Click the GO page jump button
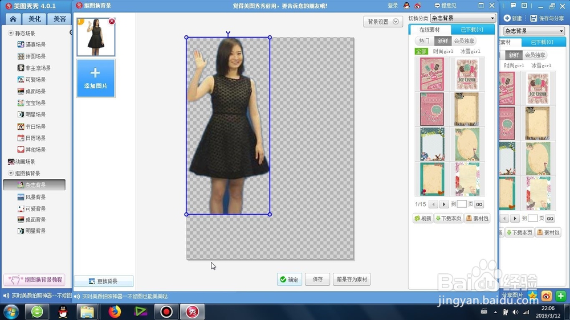The height and width of the screenshot is (320, 570). (479, 204)
